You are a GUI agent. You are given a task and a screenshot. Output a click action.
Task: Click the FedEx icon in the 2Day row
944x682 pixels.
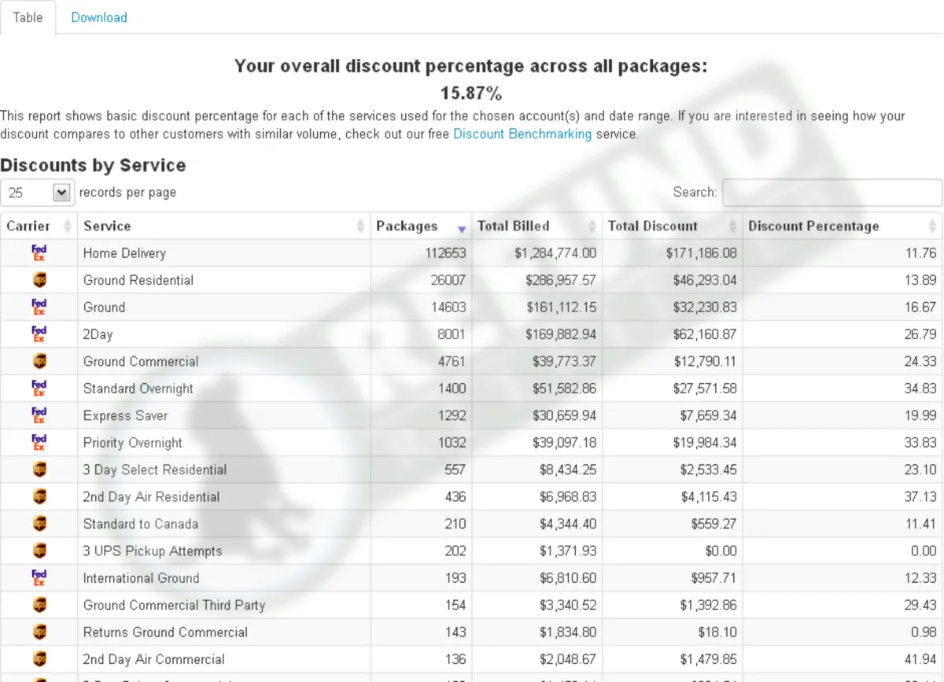[x=39, y=334]
